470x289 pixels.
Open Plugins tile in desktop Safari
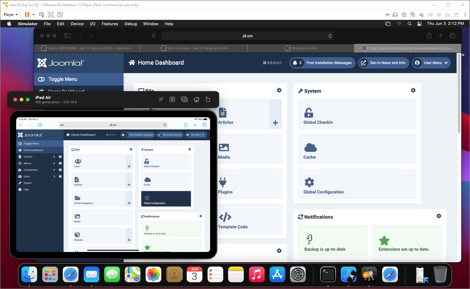coord(249,184)
